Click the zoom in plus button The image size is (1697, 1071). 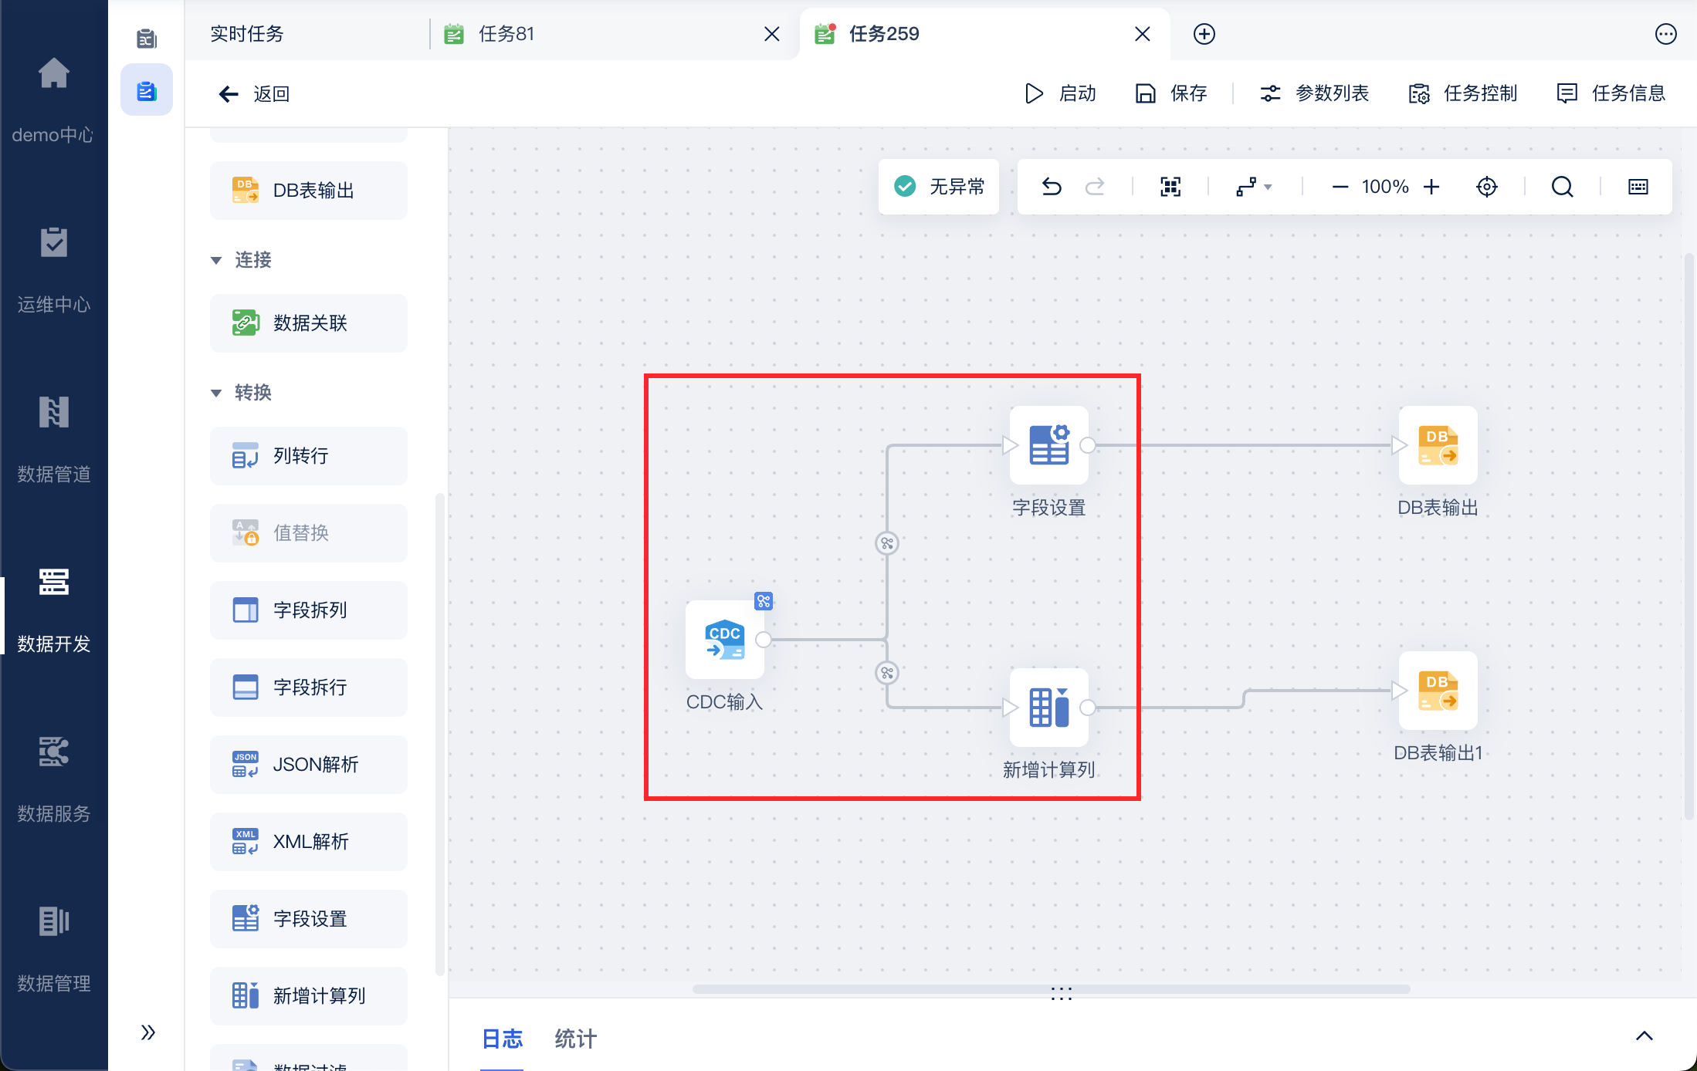coord(1431,187)
